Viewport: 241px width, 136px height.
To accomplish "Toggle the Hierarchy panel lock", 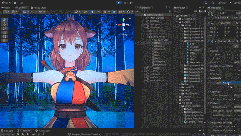I will [166, 7].
